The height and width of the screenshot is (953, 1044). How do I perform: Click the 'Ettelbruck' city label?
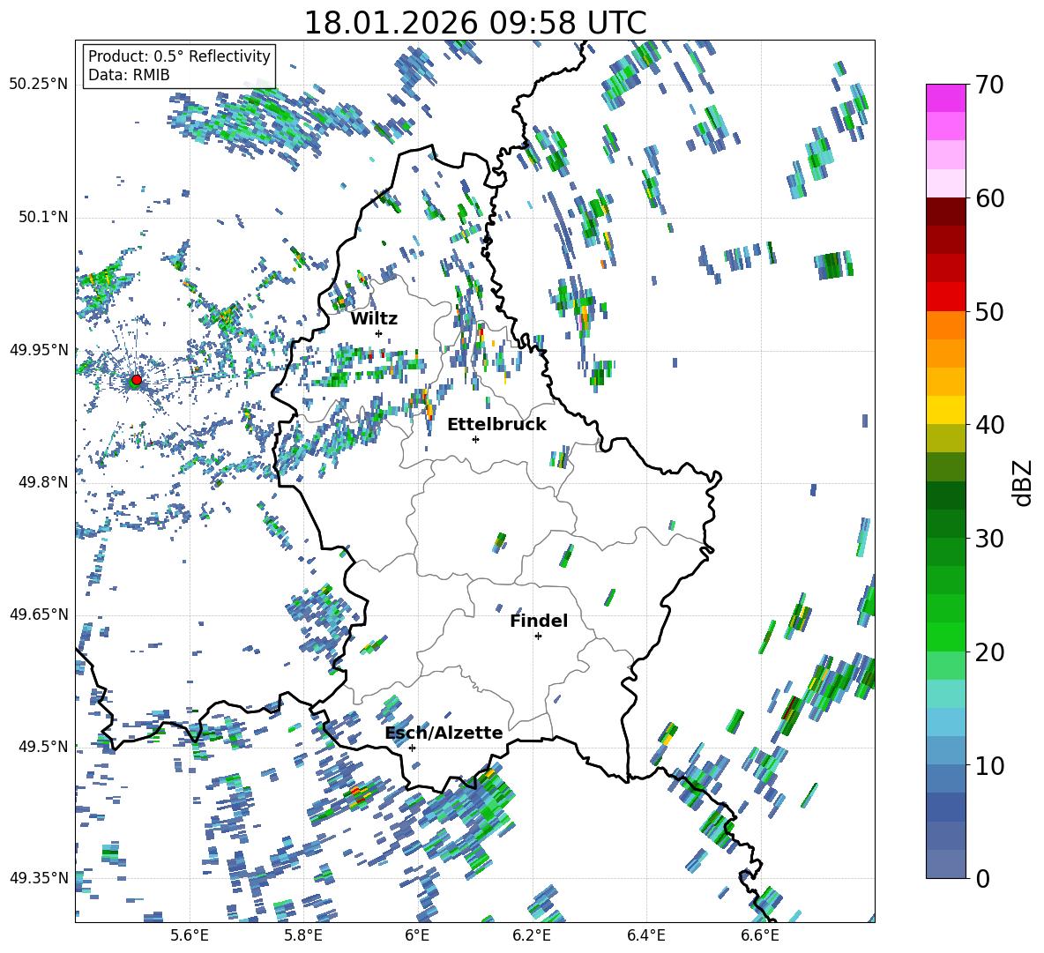[496, 425]
